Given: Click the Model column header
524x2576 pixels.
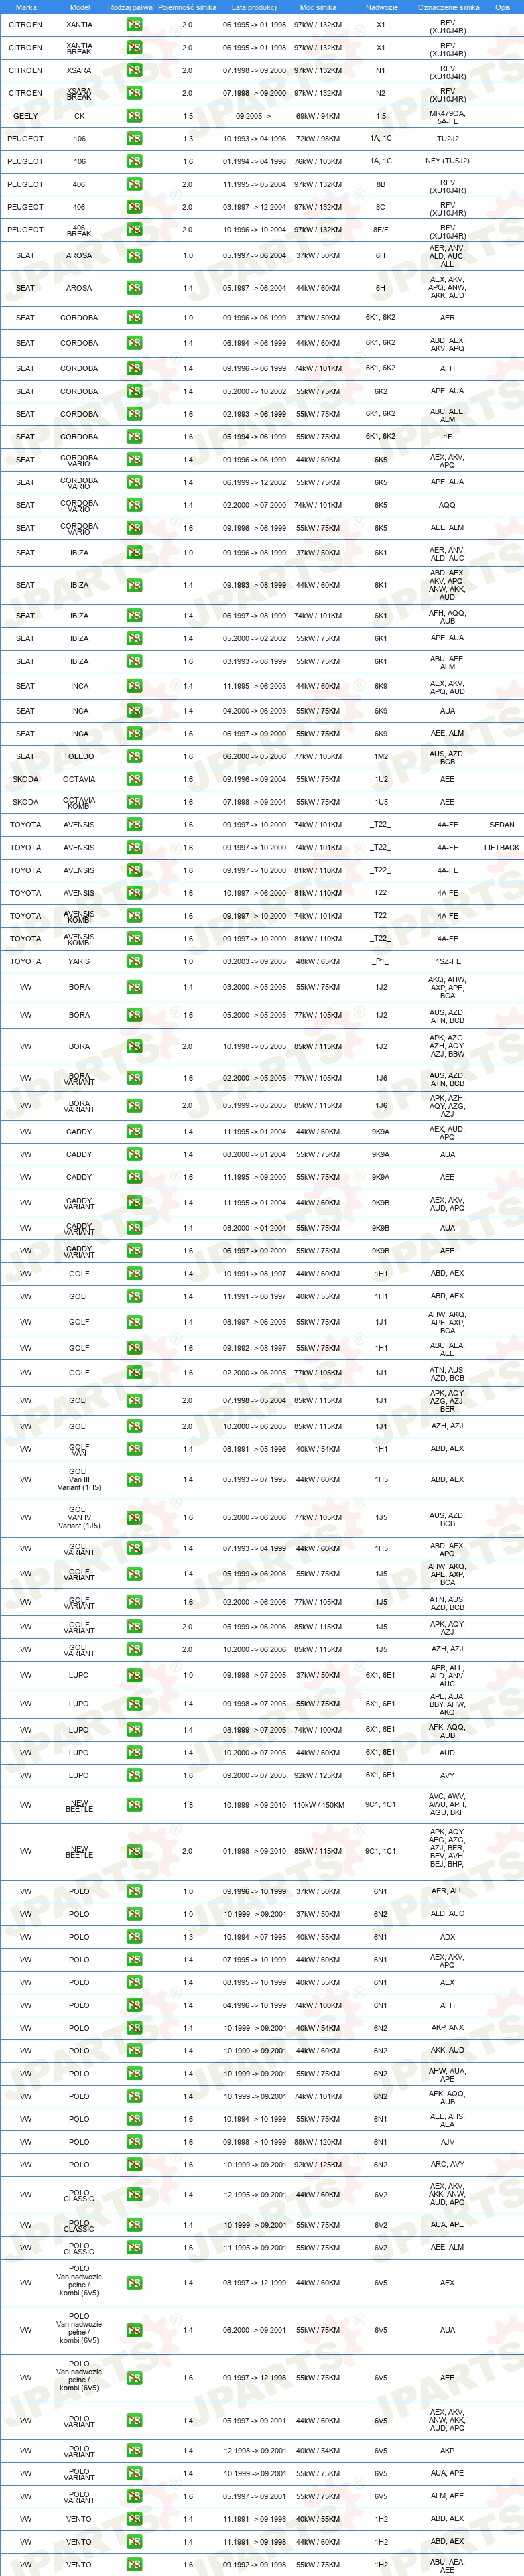Looking at the screenshot, I should [79, 7].
